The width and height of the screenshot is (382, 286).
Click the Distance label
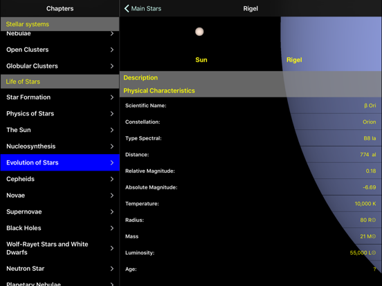[x=137, y=155]
